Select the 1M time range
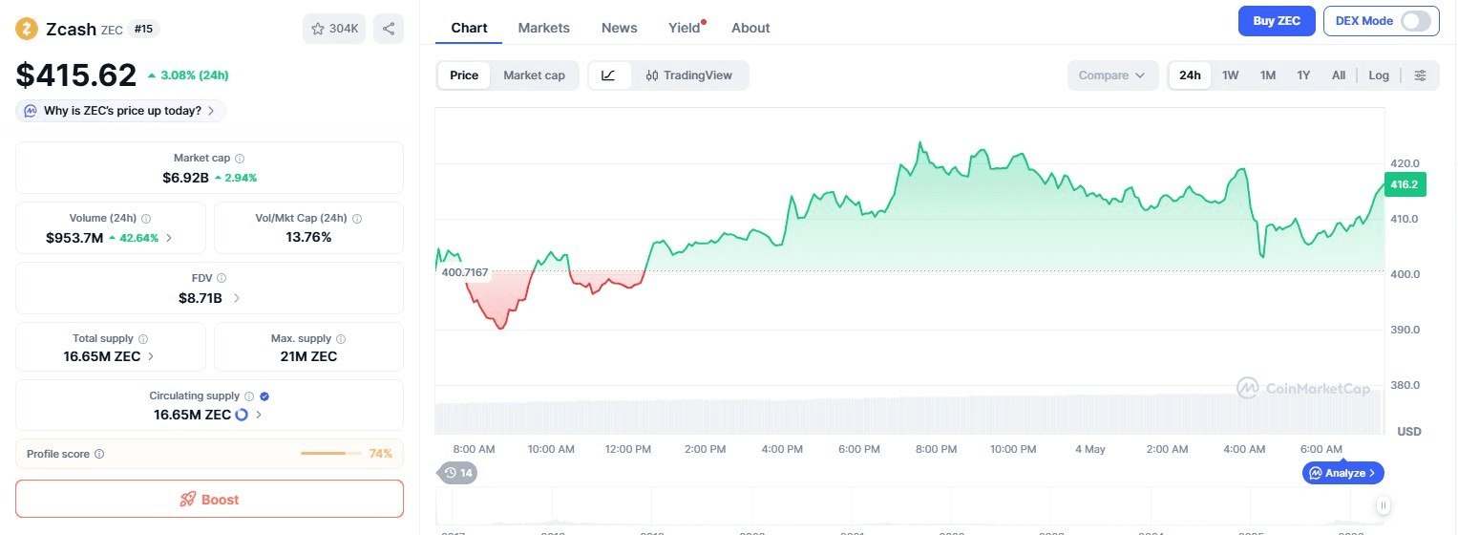Screen dimensions: 1458x535 (1268, 75)
